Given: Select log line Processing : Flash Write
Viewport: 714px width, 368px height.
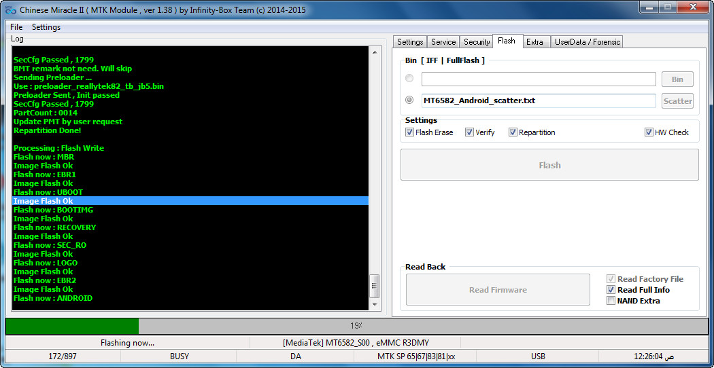Looking at the screenshot, I should pyautogui.click(x=58, y=148).
